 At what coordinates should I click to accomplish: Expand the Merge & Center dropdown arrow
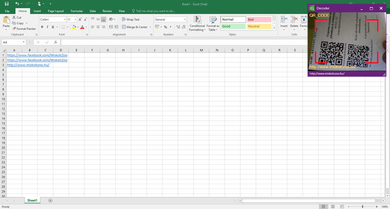(x=150, y=27)
